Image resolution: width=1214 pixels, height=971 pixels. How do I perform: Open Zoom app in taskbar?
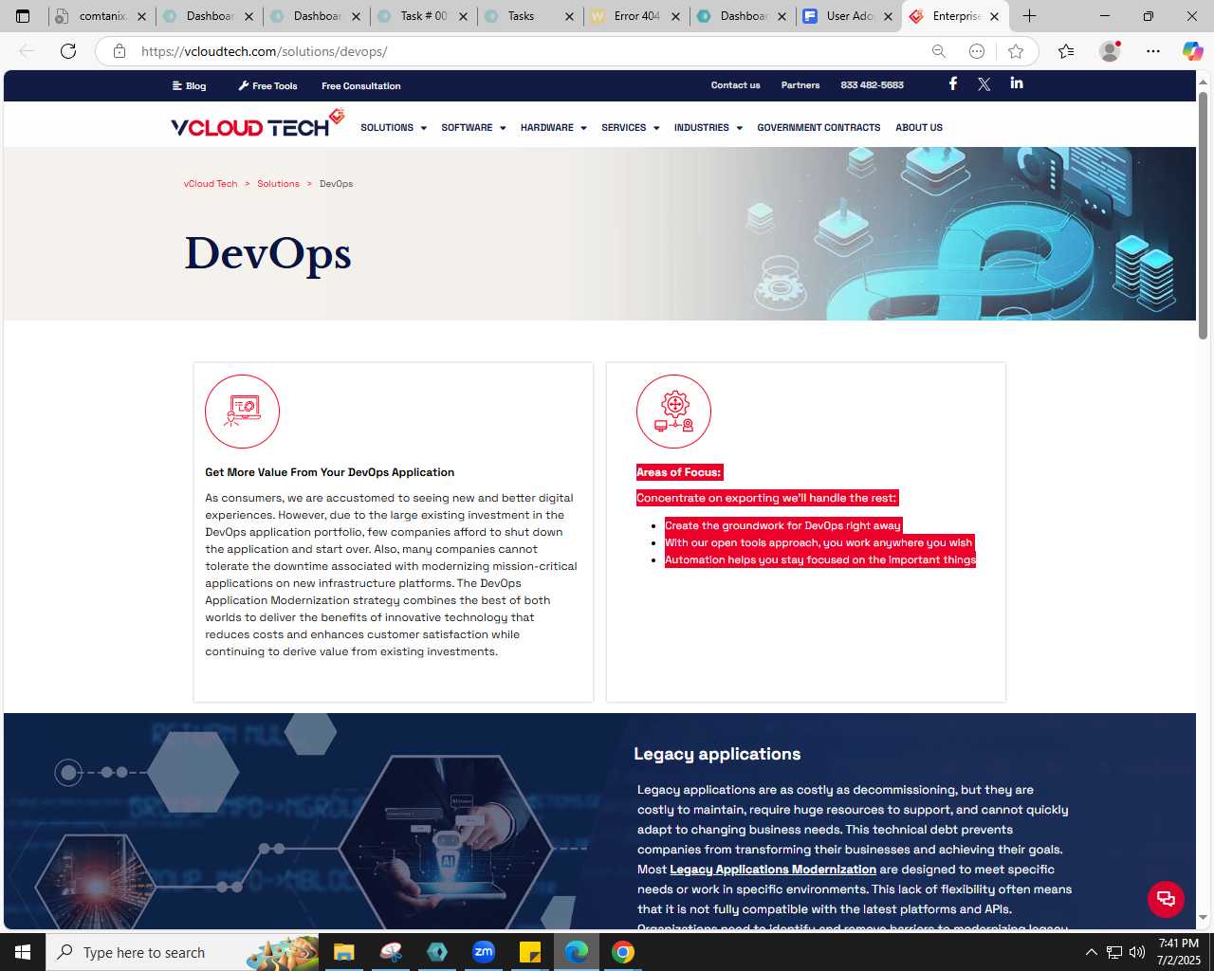click(484, 952)
